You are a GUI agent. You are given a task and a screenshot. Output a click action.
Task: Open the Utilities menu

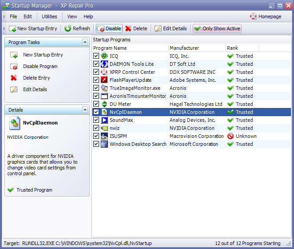(49, 16)
